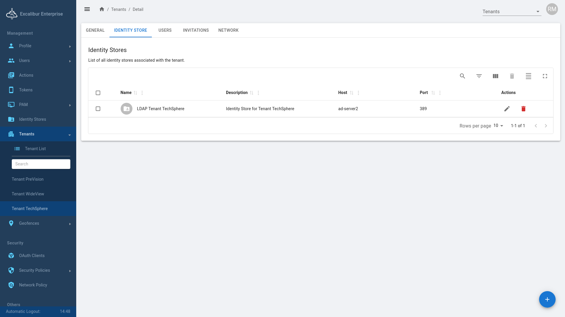
Task: Open the Tenants dropdown at top right
Action: 511,12
